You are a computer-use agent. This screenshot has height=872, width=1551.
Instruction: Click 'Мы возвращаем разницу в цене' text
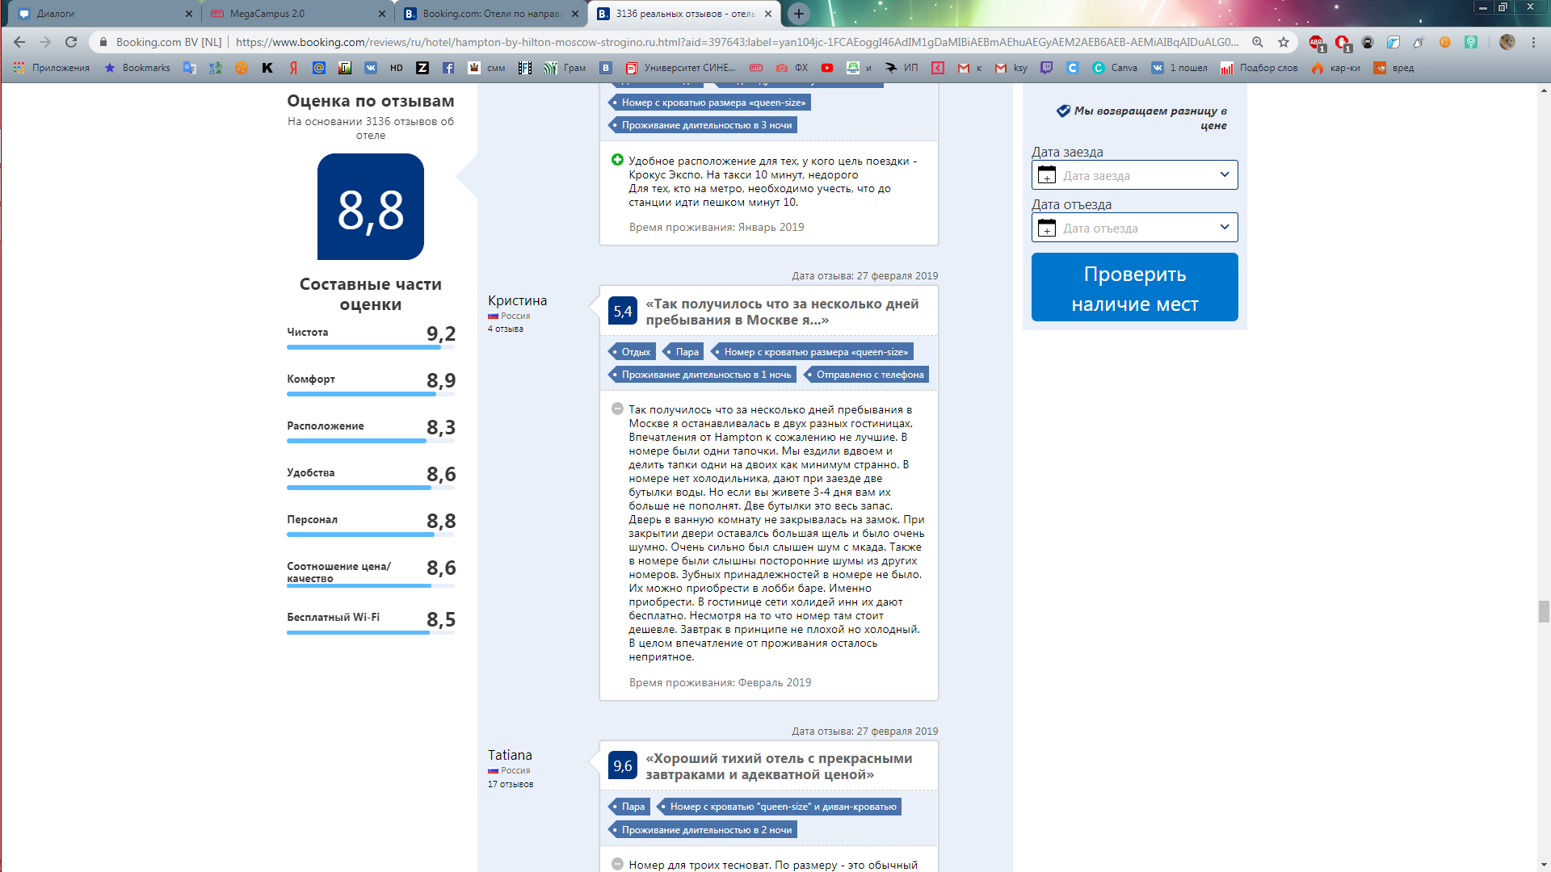tap(1150, 118)
